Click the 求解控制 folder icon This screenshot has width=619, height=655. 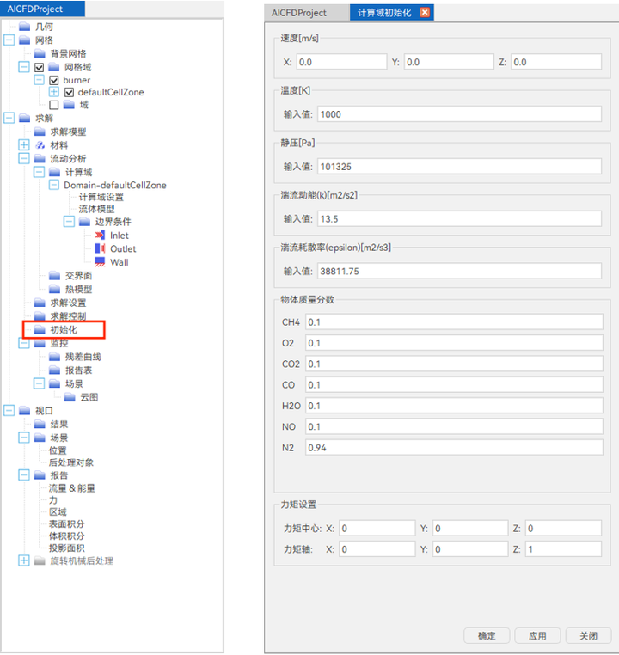tap(40, 315)
